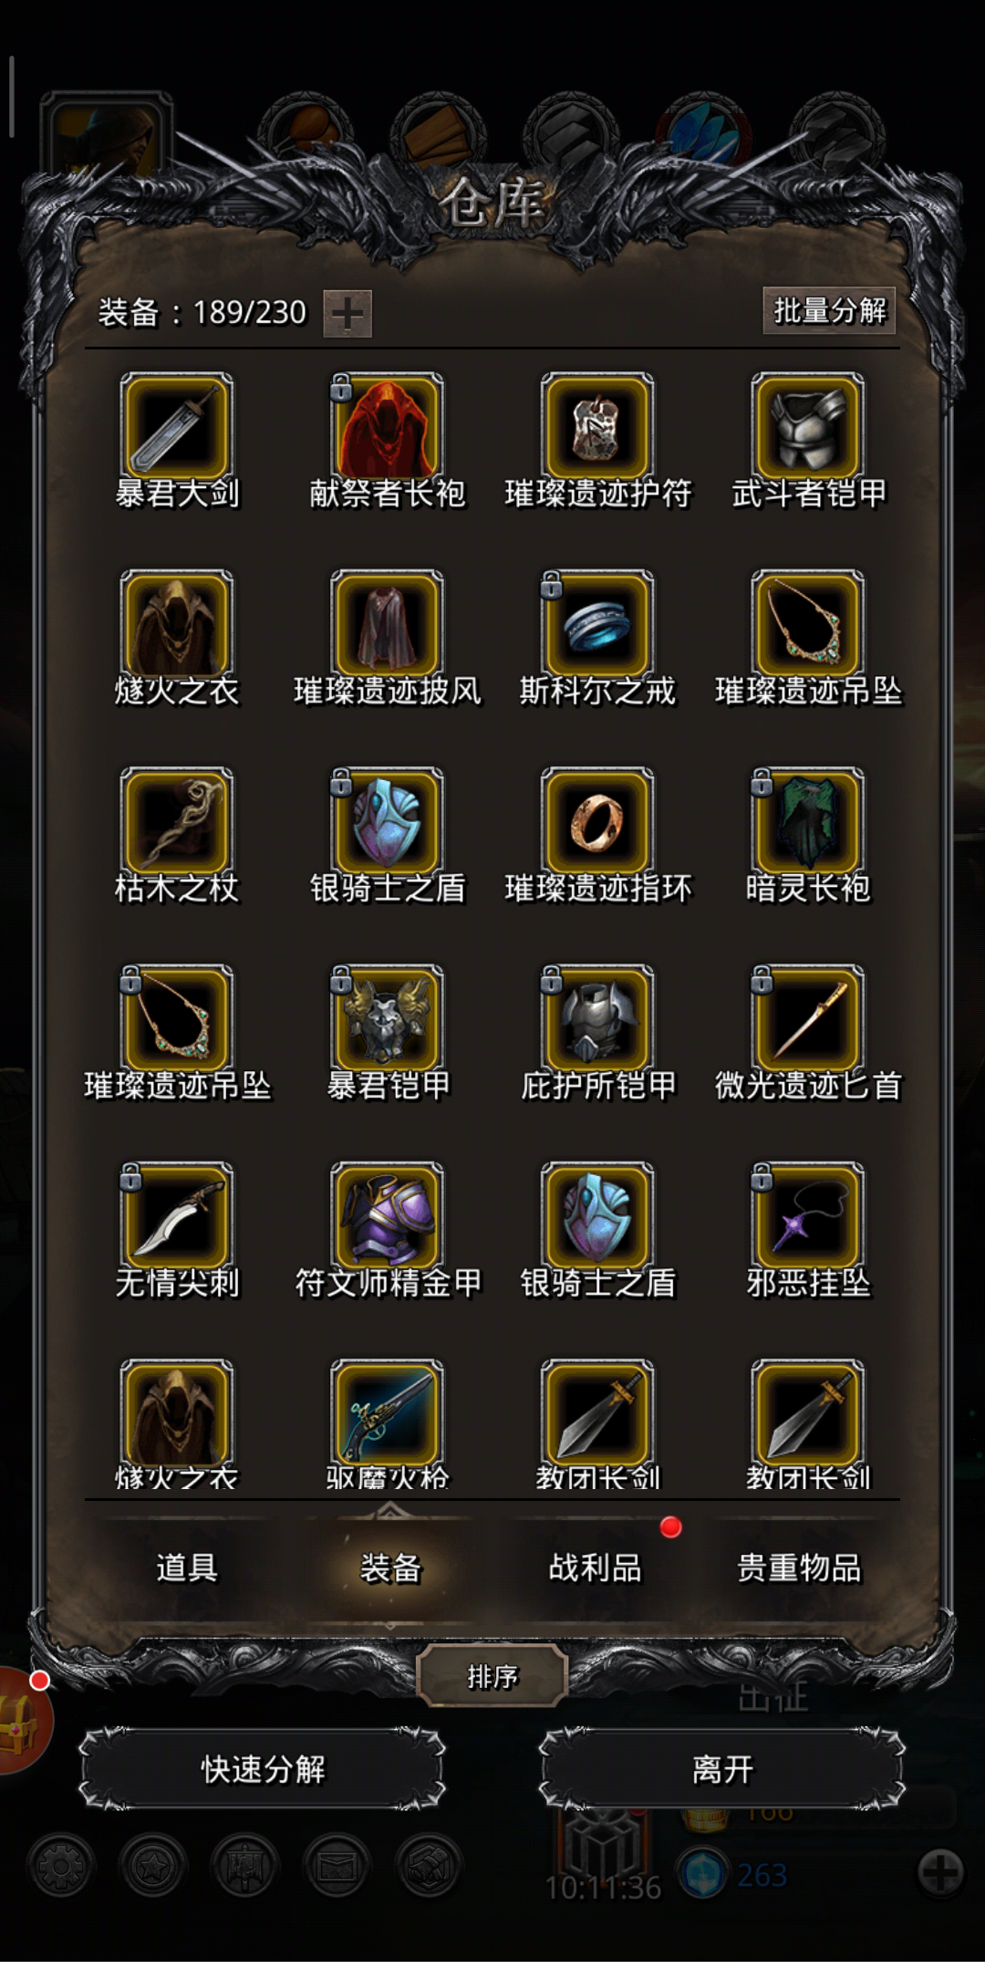Open the 斯科尔之戒 ring item
The image size is (985, 1969).
pyautogui.click(x=597, y=625)
